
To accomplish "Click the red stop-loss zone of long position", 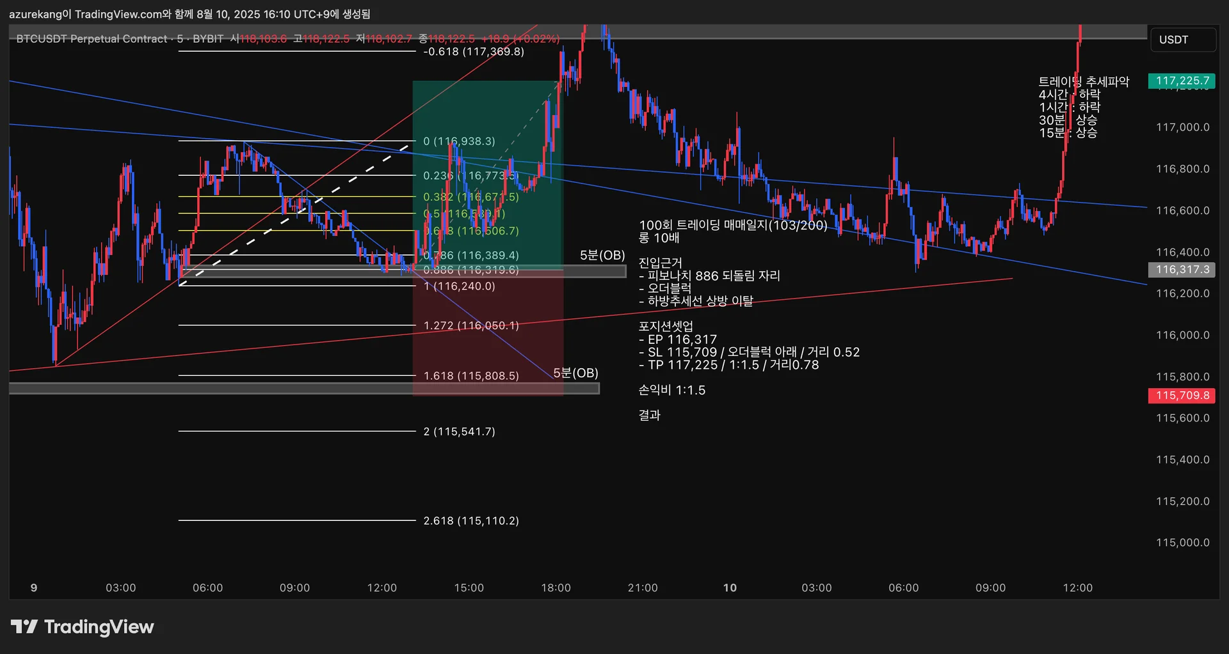I will point(488,332).
